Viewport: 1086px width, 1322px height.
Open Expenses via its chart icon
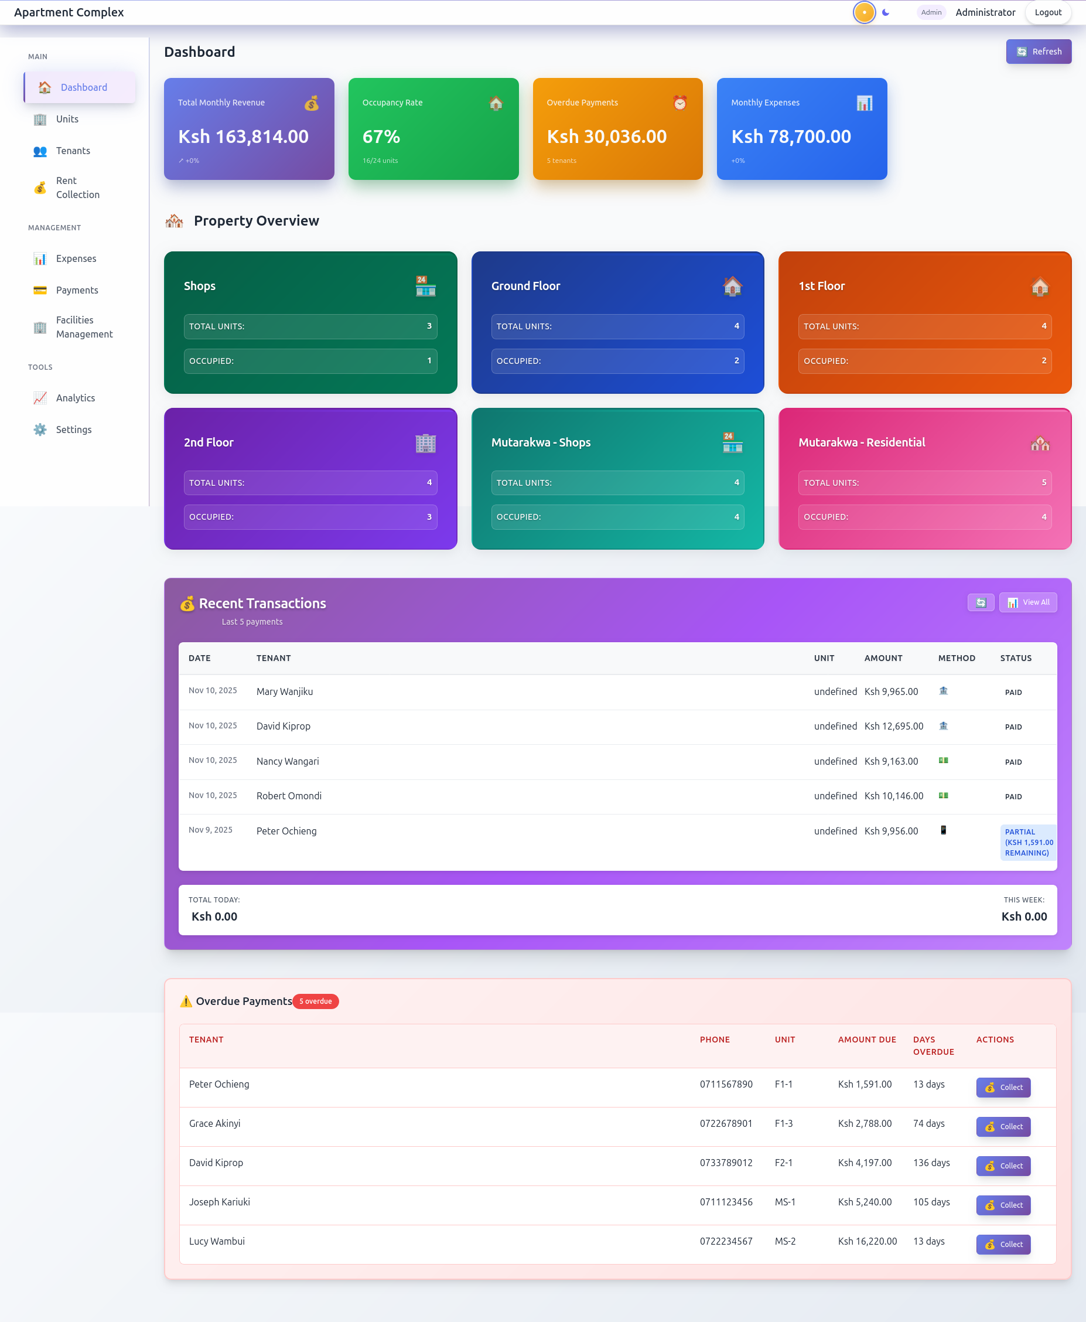click(x=39, y=258)
